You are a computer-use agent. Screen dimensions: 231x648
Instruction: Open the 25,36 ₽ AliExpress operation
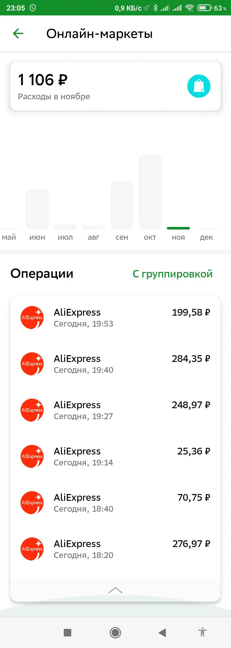[116, 456]
